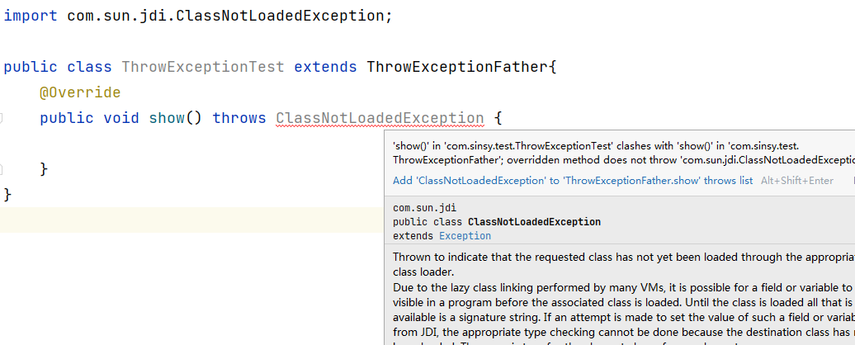Screen dimensions: 855x345
Task: Click the com.sun.jdi package name in the popup
Action: coord(424,208)
